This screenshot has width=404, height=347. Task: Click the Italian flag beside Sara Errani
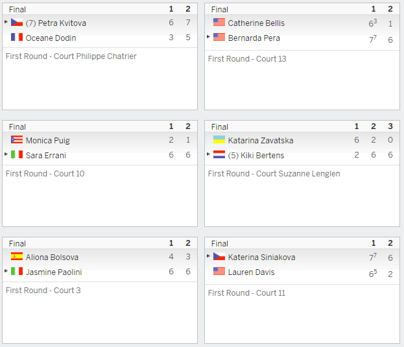[17, 154]
